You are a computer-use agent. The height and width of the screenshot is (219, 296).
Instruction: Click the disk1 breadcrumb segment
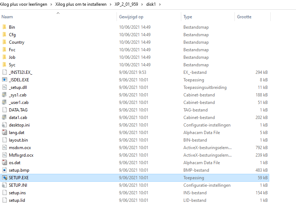click(151, 4)
